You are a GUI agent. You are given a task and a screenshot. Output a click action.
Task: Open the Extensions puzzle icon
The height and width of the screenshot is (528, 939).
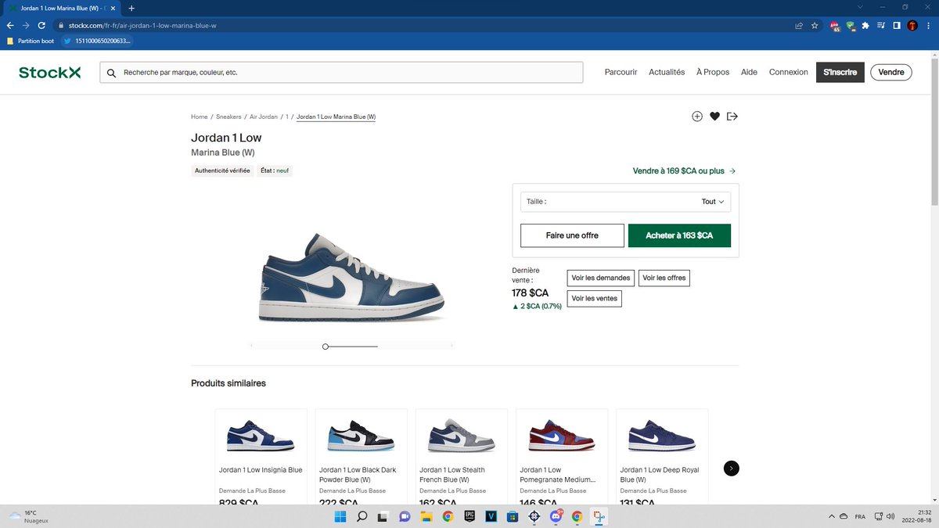(x=865, y=25)
